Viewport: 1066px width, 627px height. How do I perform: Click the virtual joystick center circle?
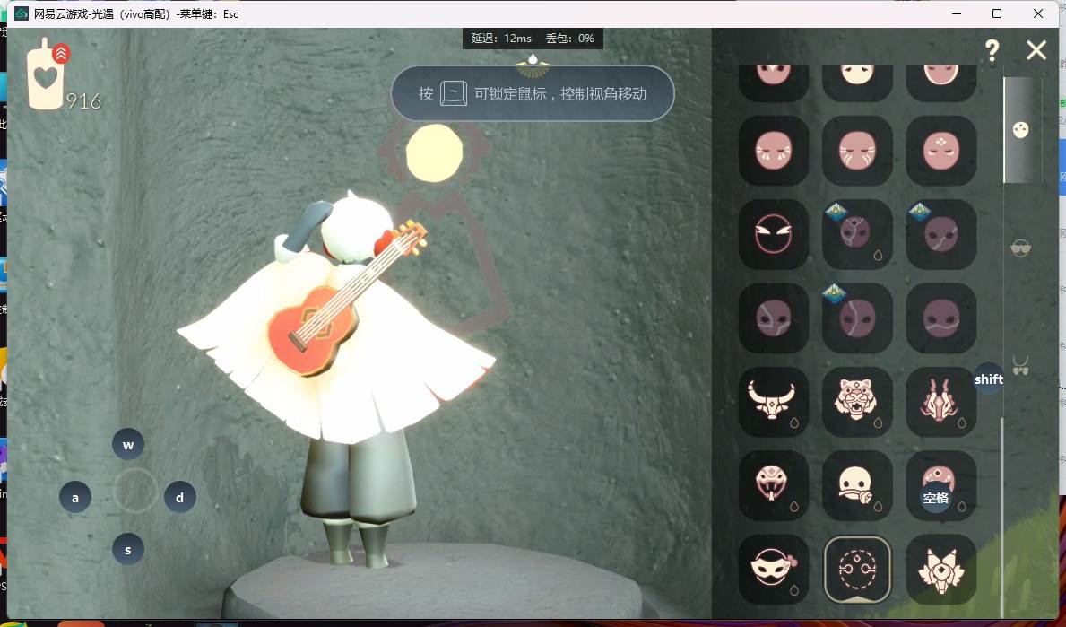click(134, 491)
